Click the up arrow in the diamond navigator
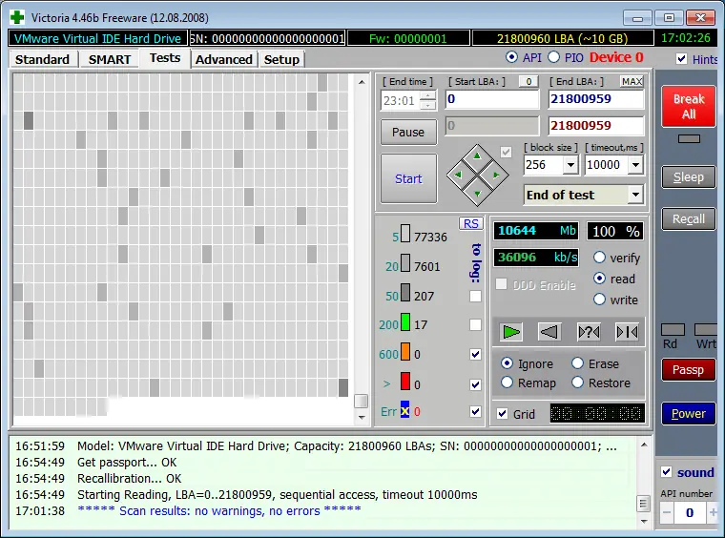 [477, 156]
